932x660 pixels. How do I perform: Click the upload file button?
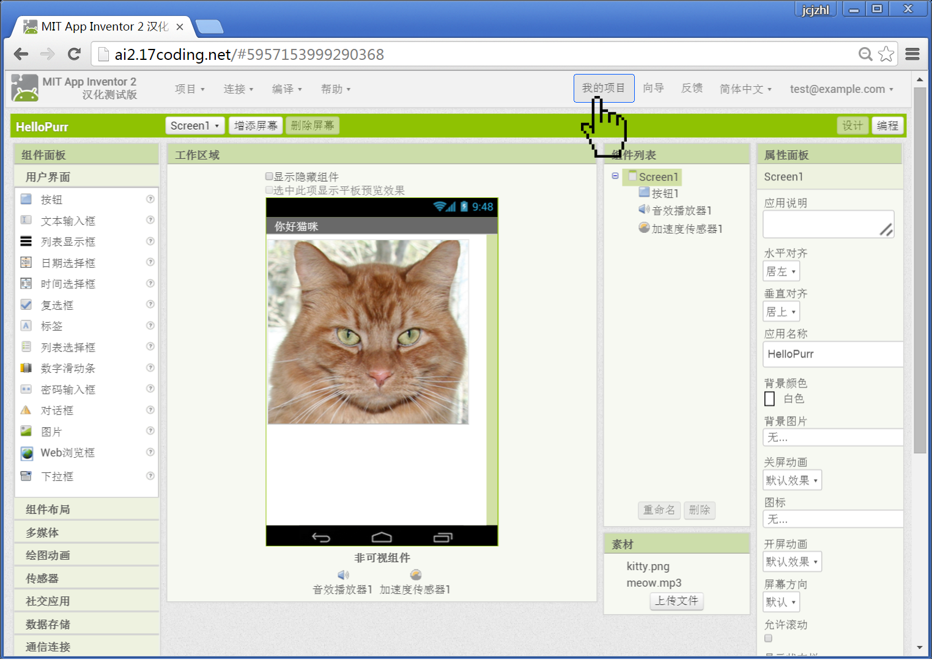676,601
